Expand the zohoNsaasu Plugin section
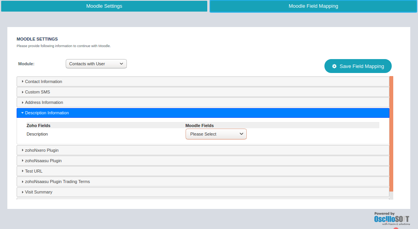This screenshot has width=418, height=229. [203, 161]
